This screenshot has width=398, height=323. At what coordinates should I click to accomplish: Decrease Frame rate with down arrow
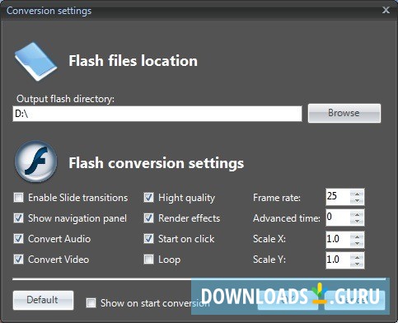(357, 201)
